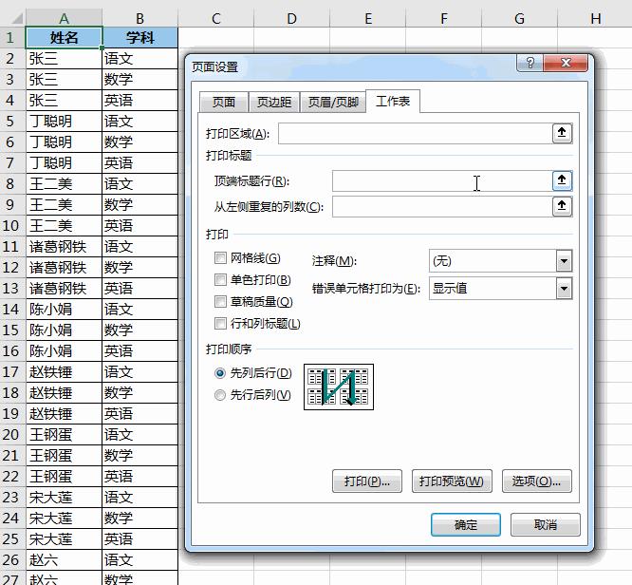Click cell A8 王二美

[64, 184]
